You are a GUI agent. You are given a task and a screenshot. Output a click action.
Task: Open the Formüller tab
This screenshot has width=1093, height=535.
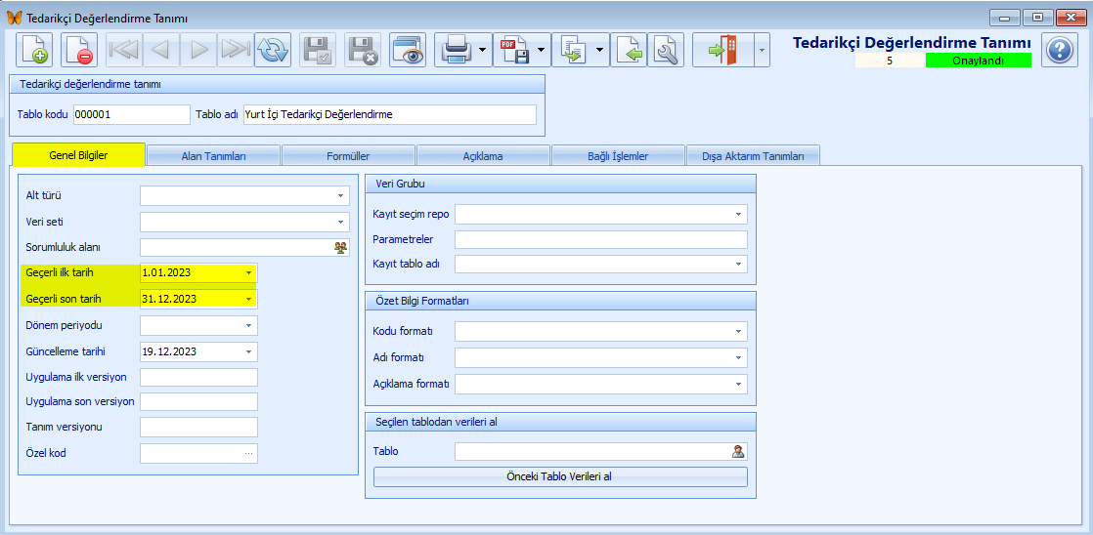[x=348, y=156]
